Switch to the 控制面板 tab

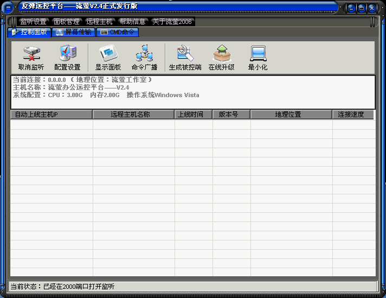click(30, 33)
